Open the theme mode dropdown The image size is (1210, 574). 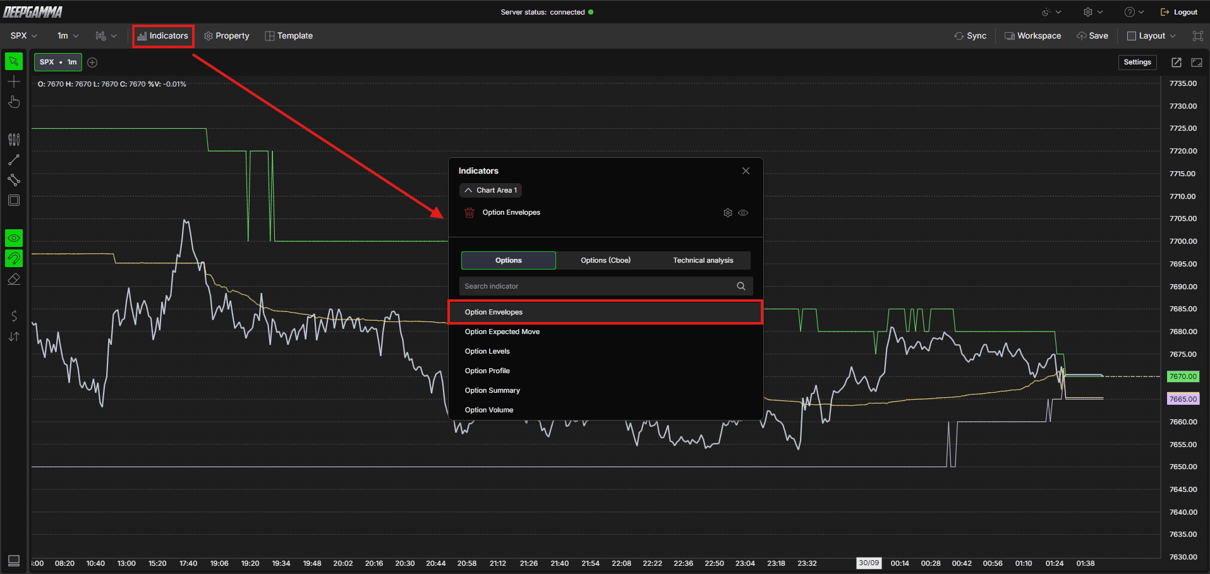click(x=1052, y=12)
